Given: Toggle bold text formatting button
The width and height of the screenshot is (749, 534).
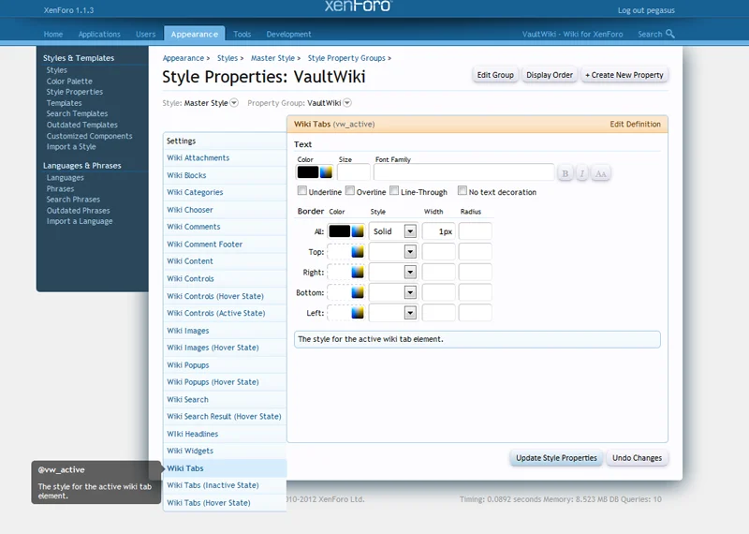Looking at the screenshot, I should pyautogui.click(x=565, y=173).
